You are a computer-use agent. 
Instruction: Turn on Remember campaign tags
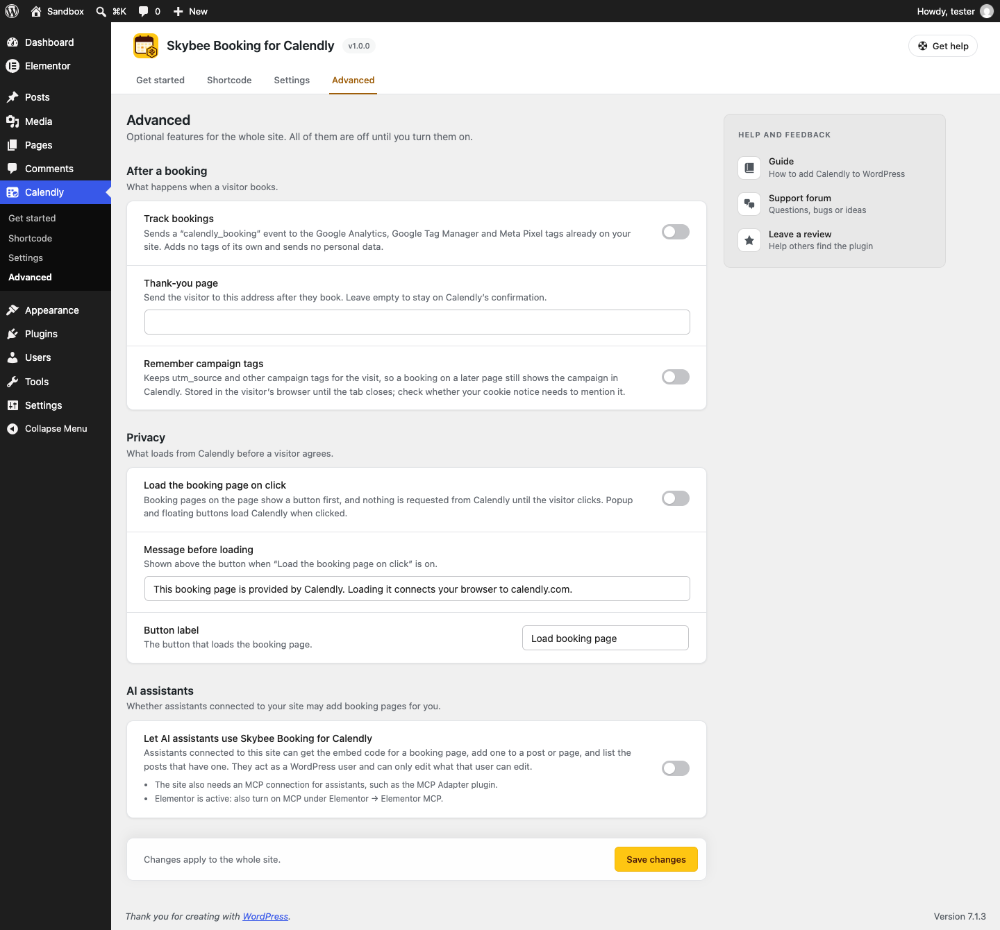click(x=676, y=377)
